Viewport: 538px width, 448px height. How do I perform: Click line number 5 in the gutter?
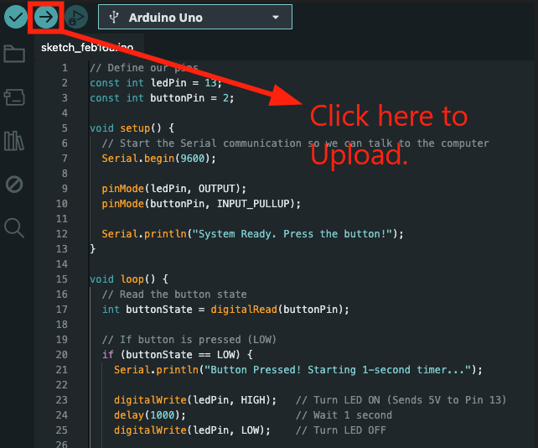pyautogui.click(x=65, y=128)
